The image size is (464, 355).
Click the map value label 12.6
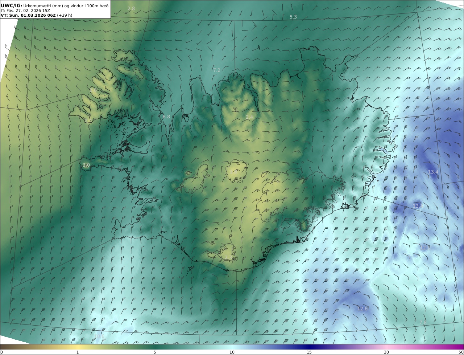point(362,309)
